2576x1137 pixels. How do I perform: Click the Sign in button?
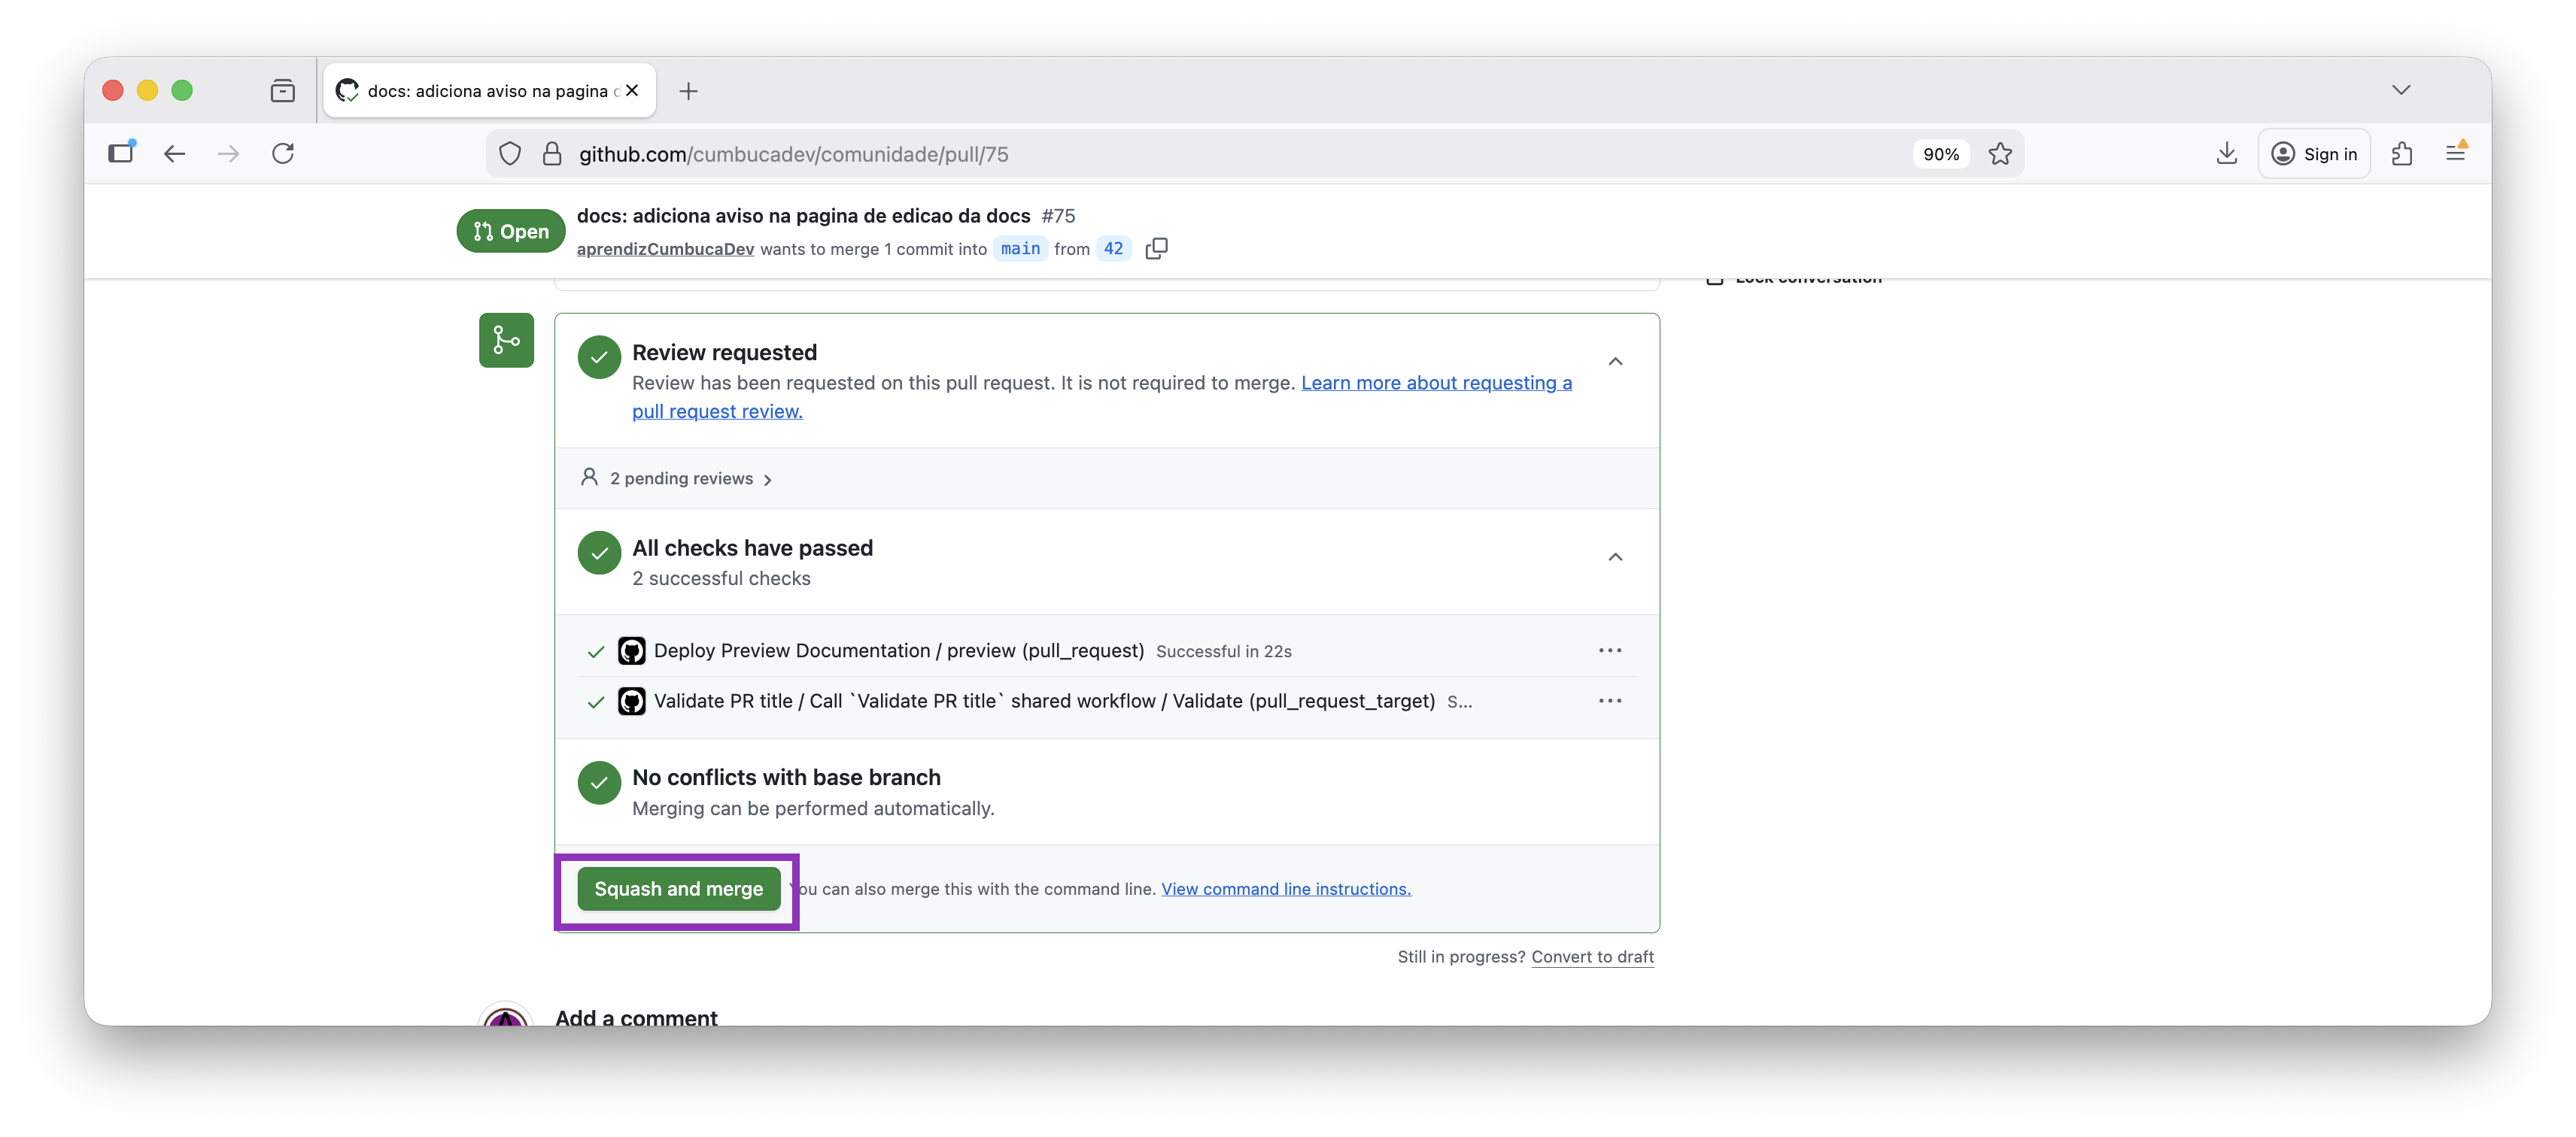(2314, 154)
